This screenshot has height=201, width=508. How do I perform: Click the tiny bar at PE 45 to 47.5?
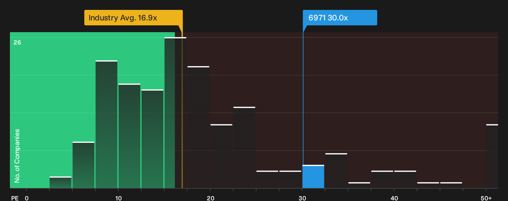tap(451, 185)
